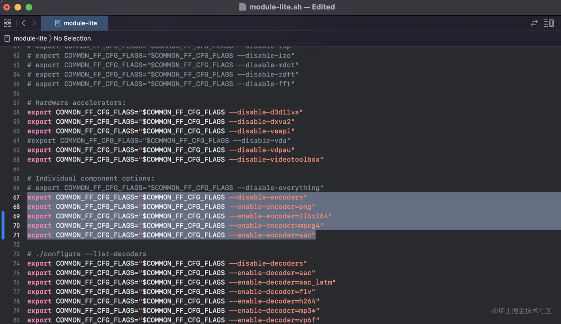Click line number 61 in gutter
The width and height of the screenshot is (561, 324).
(16, 141)
